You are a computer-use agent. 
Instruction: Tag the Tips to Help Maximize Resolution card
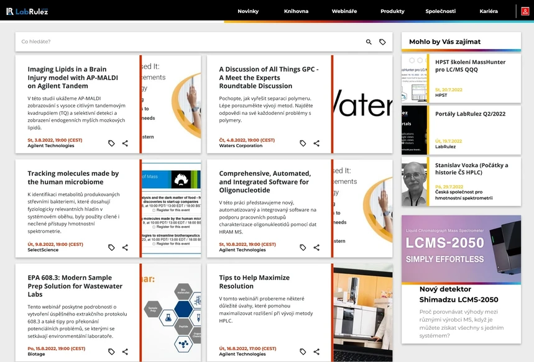[x=303, y=351]
